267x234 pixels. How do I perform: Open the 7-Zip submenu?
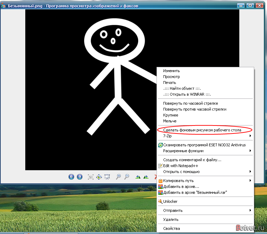[205, 136]
